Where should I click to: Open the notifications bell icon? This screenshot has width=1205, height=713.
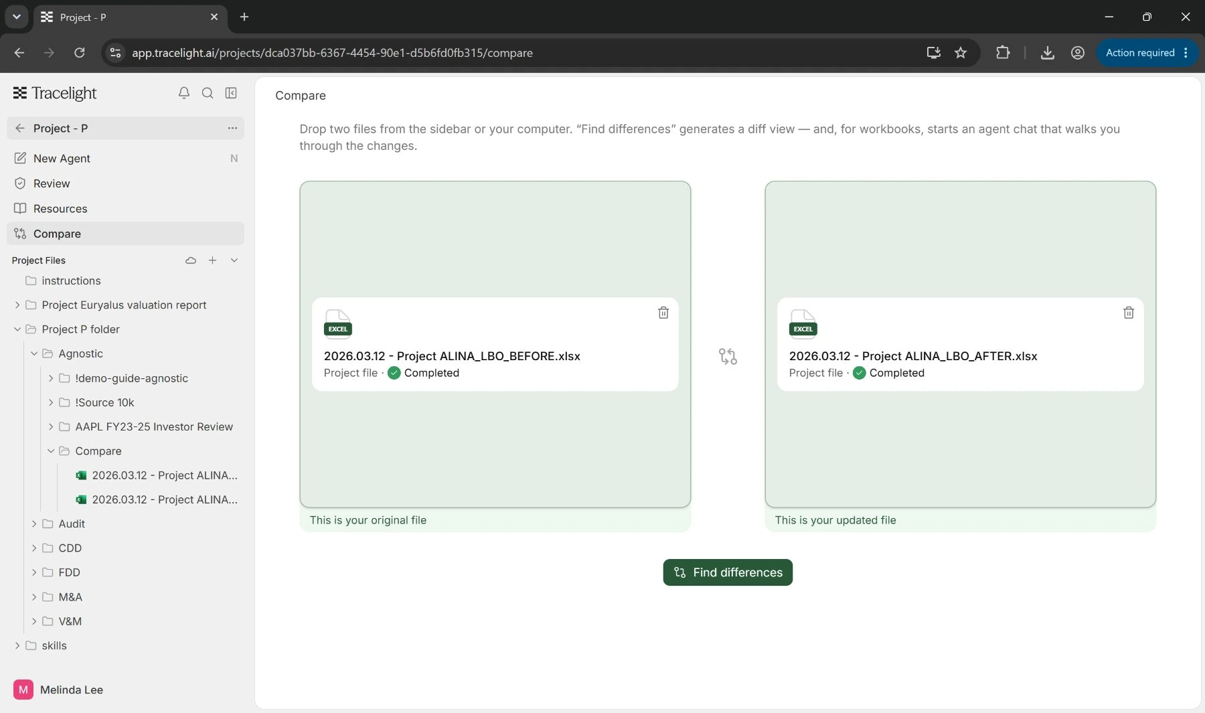click(183, 93)
